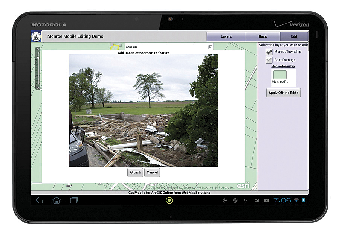Tap the Android home button
The width and height of the screenshot is (339, 237).
pyautogui.click(x=56, y=200)
